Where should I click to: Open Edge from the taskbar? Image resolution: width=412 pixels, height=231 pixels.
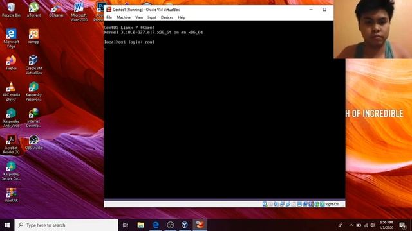click(156, 225)
